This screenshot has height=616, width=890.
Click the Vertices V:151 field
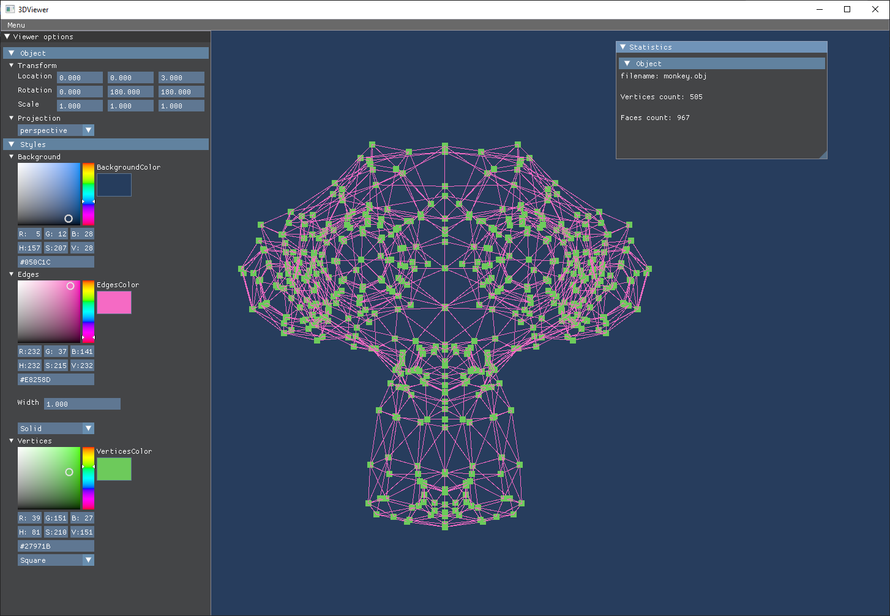82,532
